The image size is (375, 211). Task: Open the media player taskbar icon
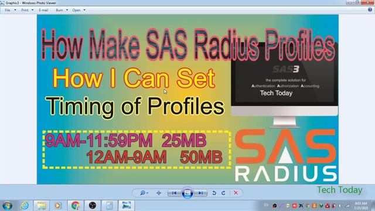tap(57, 206)
